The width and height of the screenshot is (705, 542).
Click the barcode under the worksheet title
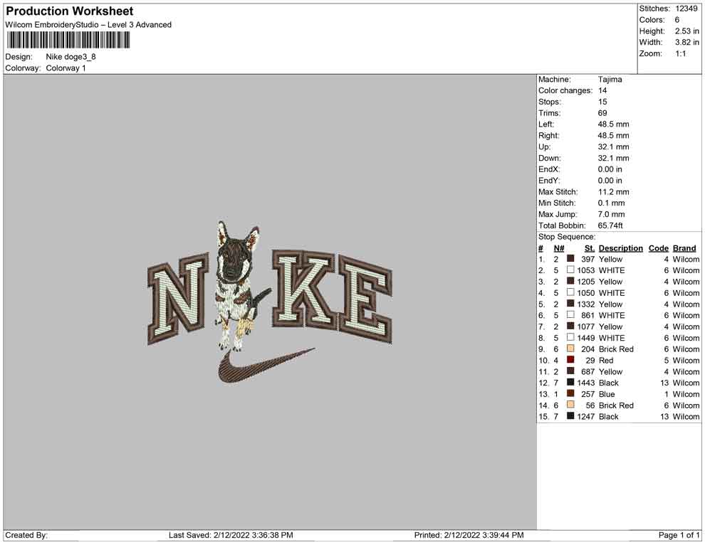pyautogui.click(x=68, y=41)
